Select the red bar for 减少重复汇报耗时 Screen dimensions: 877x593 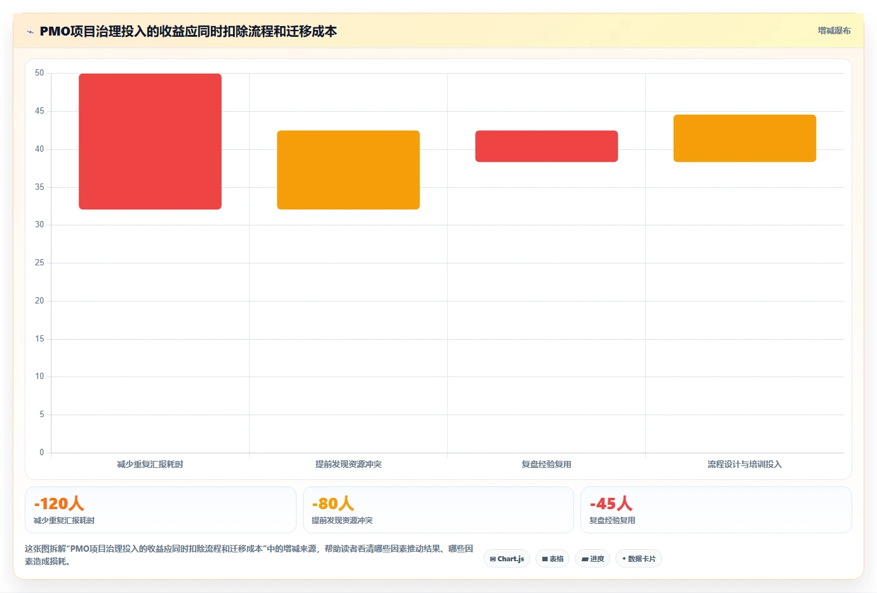point(150,142)
